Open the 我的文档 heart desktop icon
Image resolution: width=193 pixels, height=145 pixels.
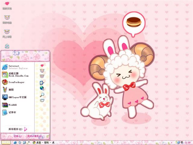click(x=7, y=5)
